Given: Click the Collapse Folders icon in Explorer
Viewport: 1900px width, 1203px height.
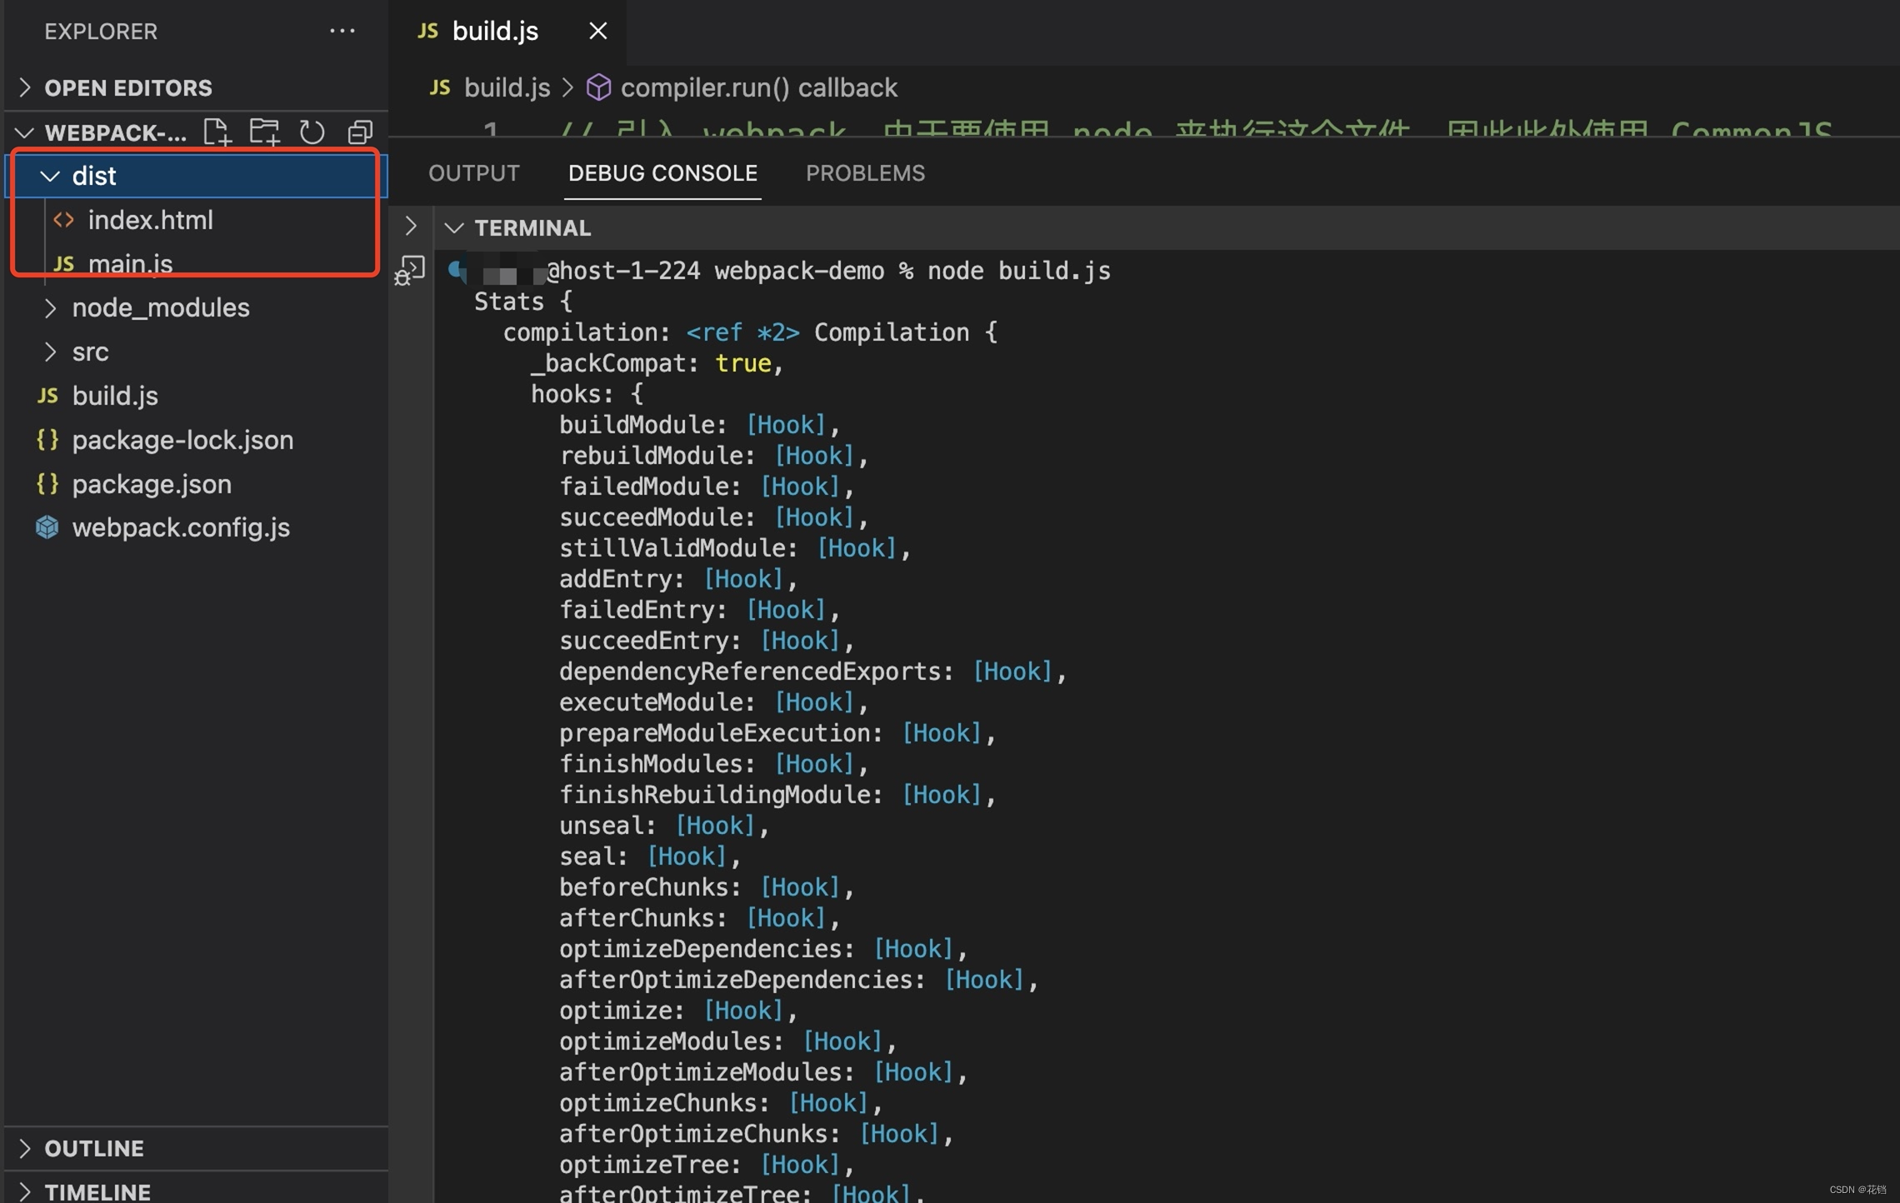Looking at the screenshot, I should tap(359, 132).
